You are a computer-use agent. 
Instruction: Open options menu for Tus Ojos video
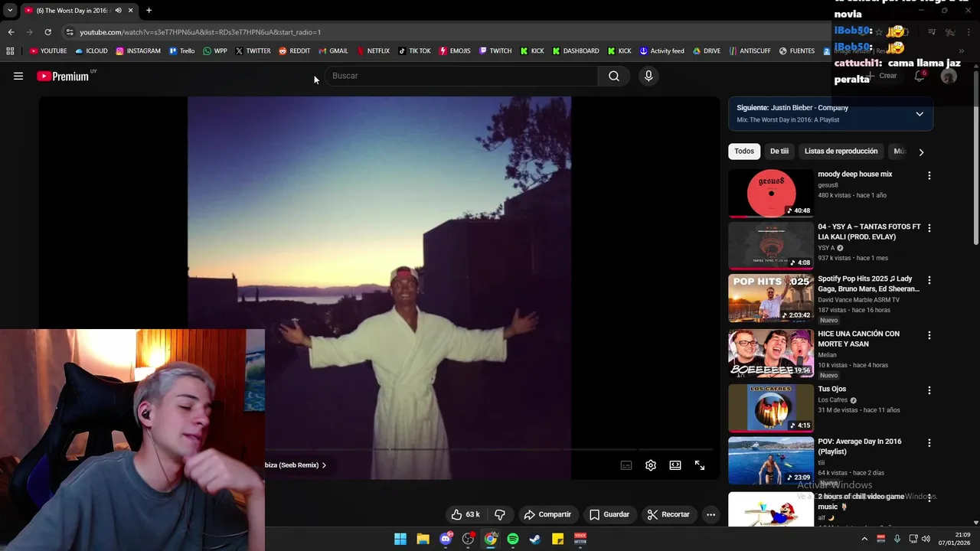point(929,390)
